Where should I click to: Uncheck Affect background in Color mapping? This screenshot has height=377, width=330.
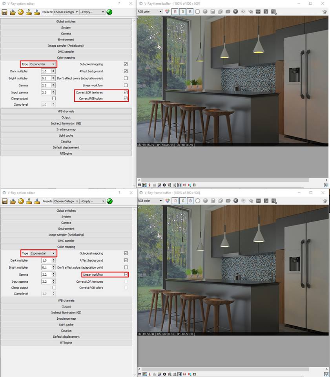pyautogui.click(x=126, y=71)
